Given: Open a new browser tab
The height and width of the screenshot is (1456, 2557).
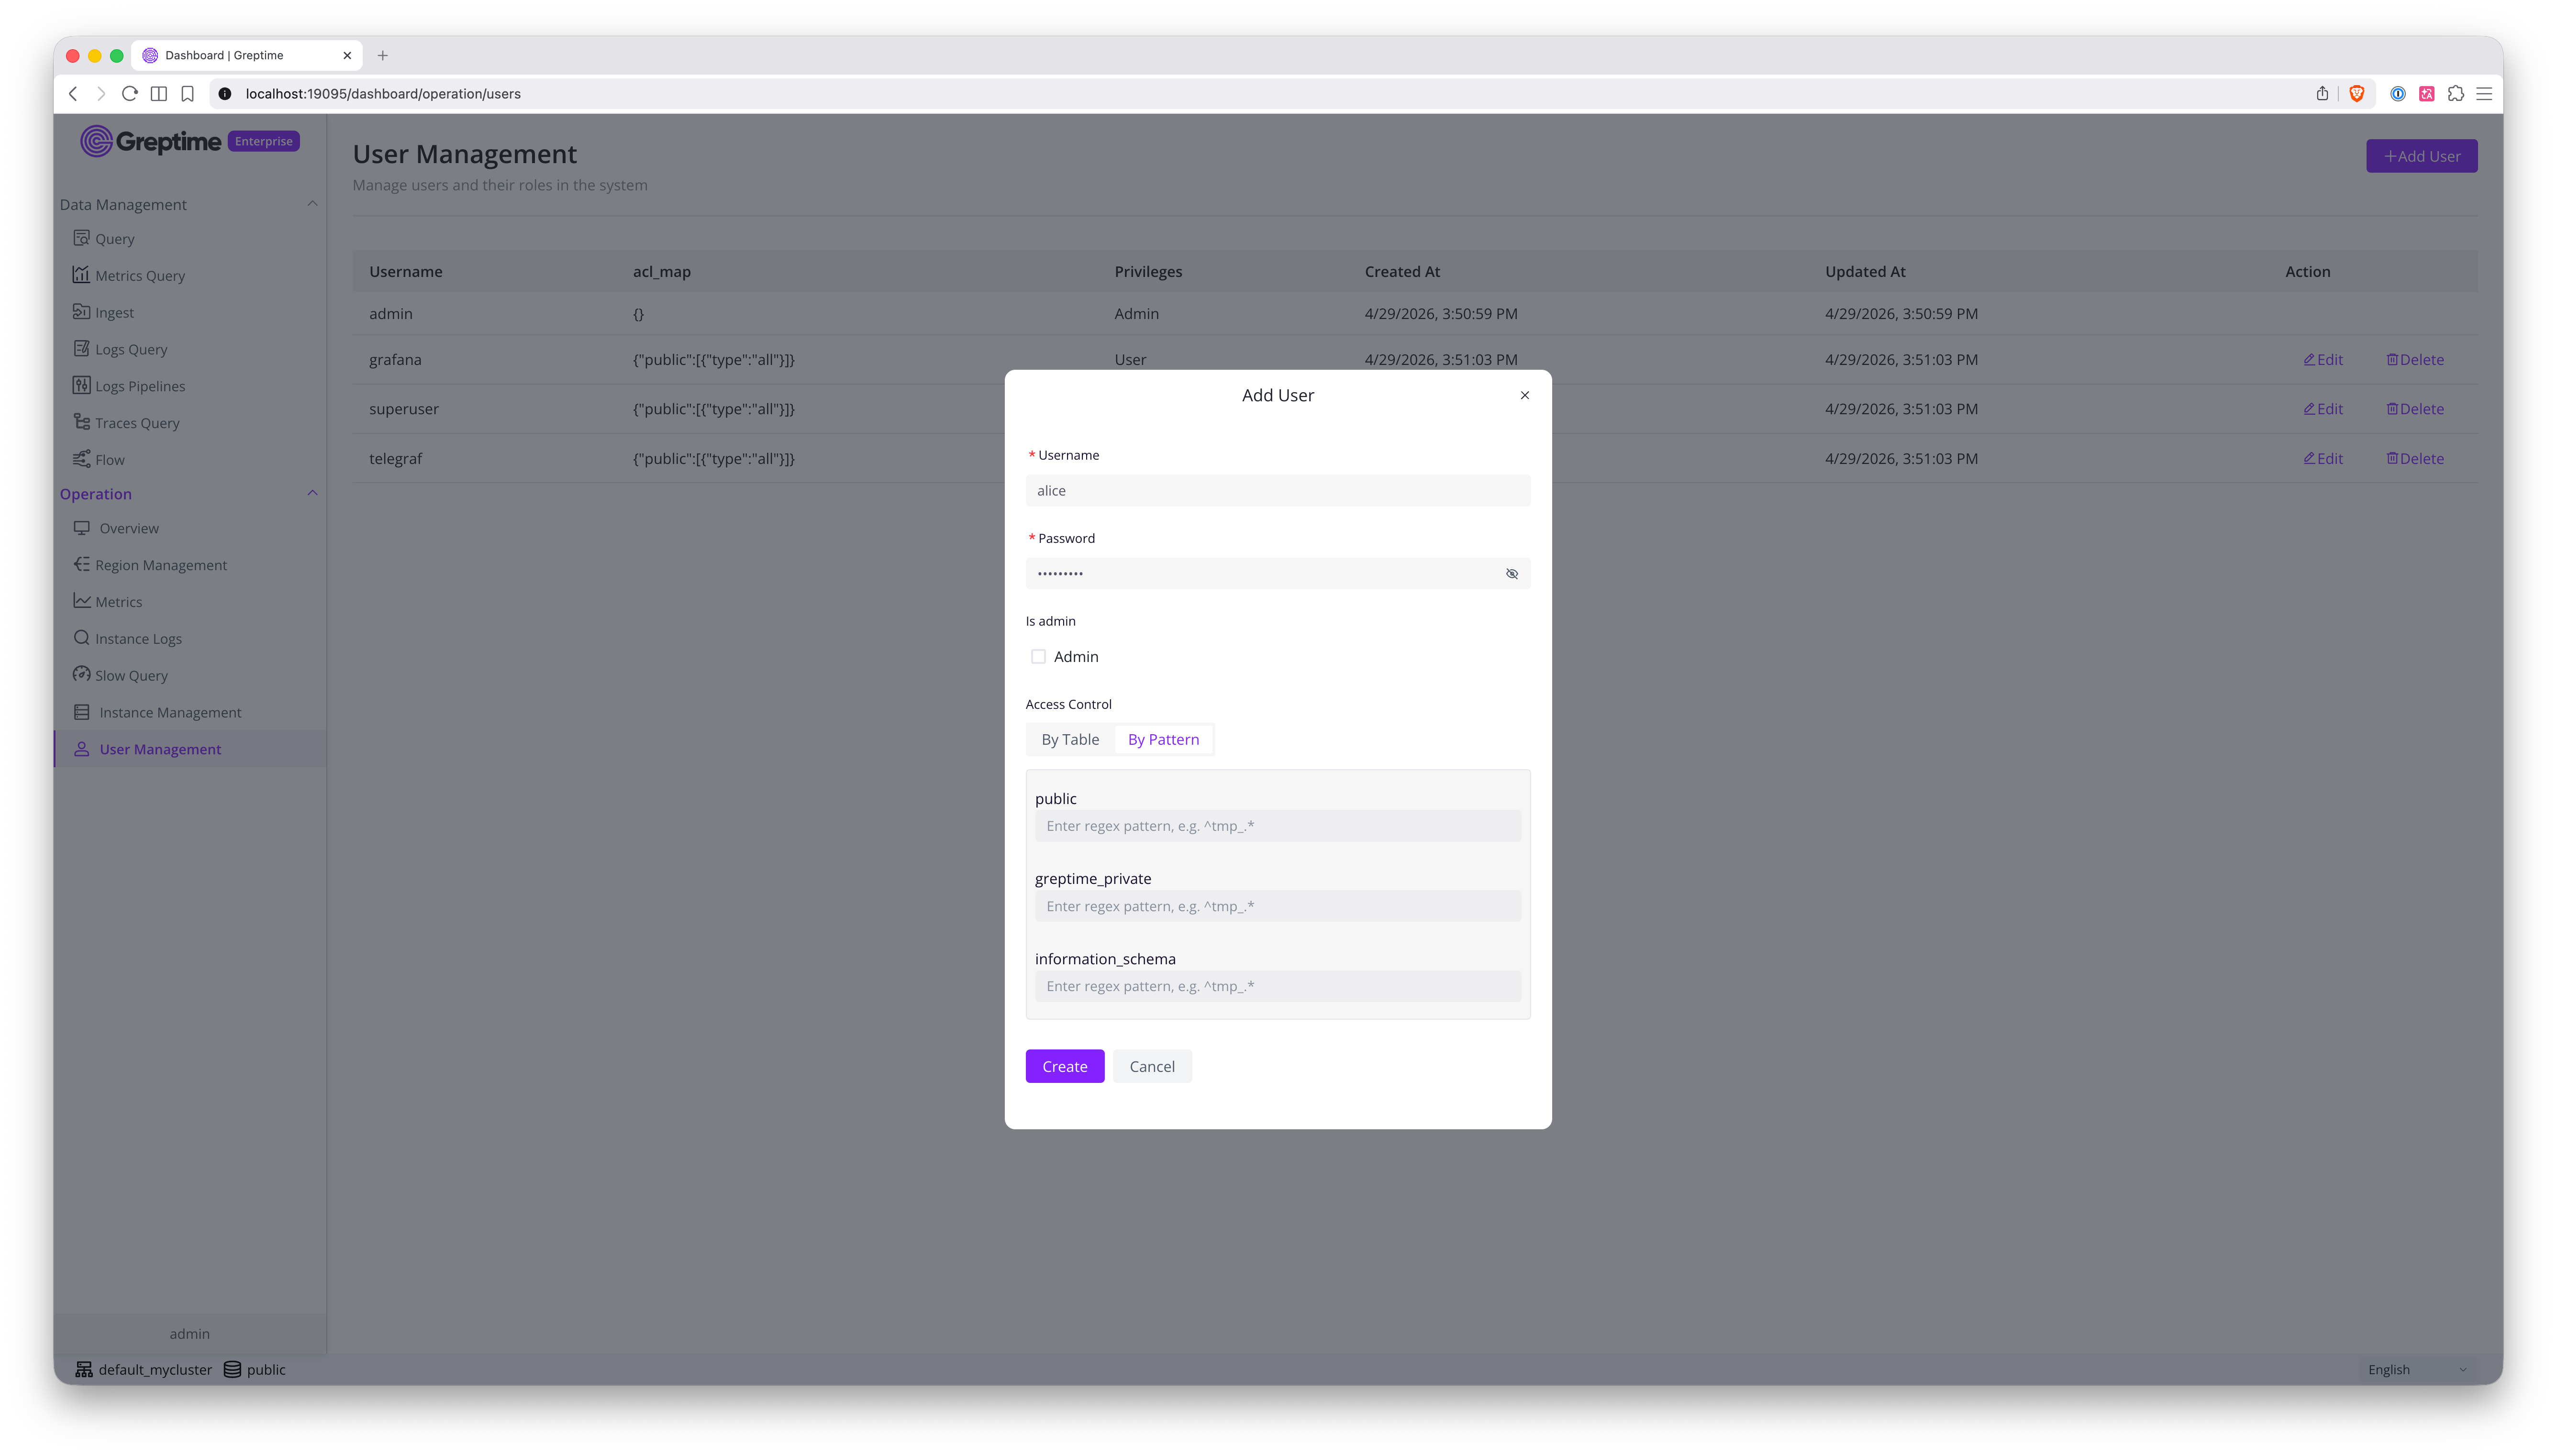Looking at the screenshot, I should tap(382, 56).
